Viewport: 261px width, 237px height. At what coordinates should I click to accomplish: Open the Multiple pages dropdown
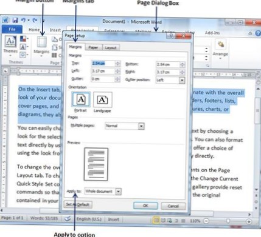click(141, 126)
